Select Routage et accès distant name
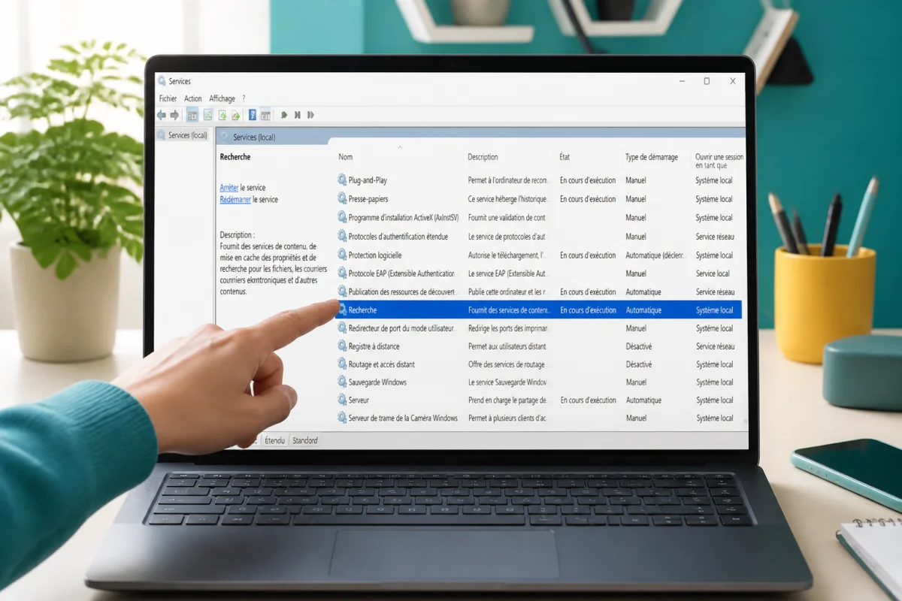902x601 pixels. point(382,364)
